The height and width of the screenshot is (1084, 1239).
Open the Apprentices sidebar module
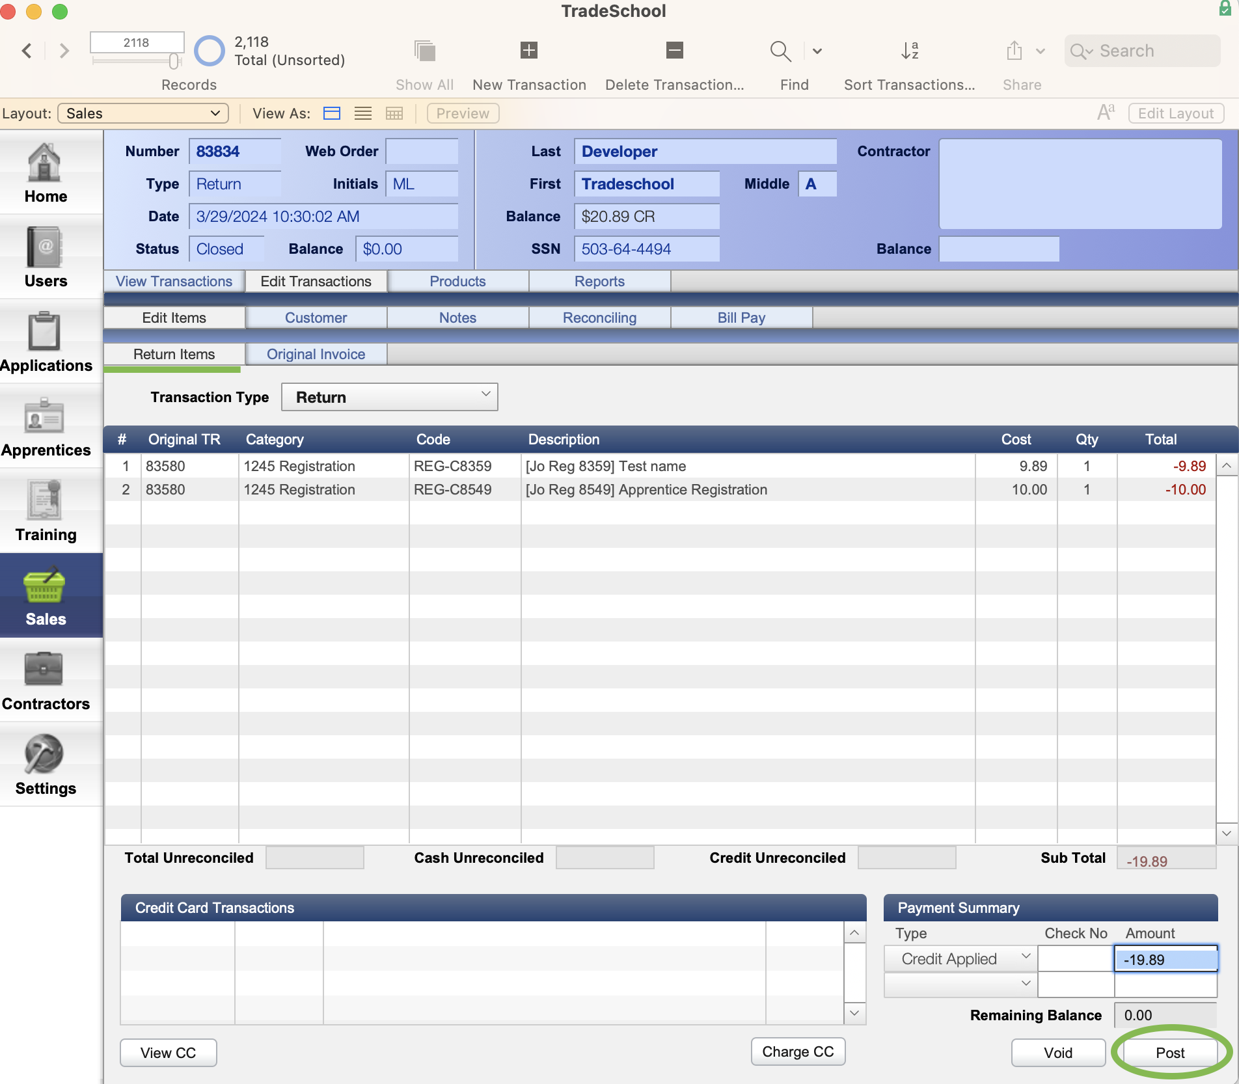(46, 427)
